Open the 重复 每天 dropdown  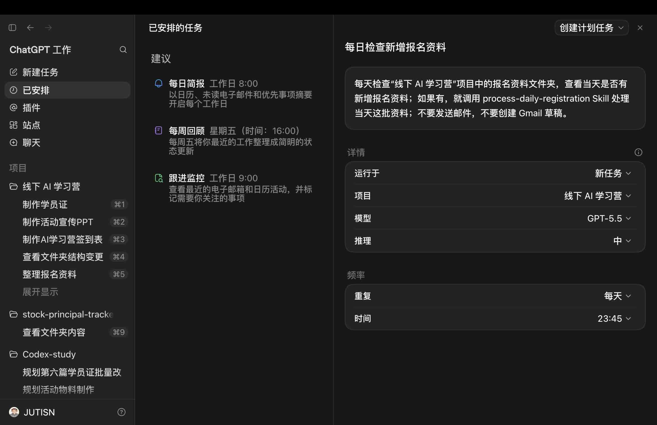pos(618,296)
